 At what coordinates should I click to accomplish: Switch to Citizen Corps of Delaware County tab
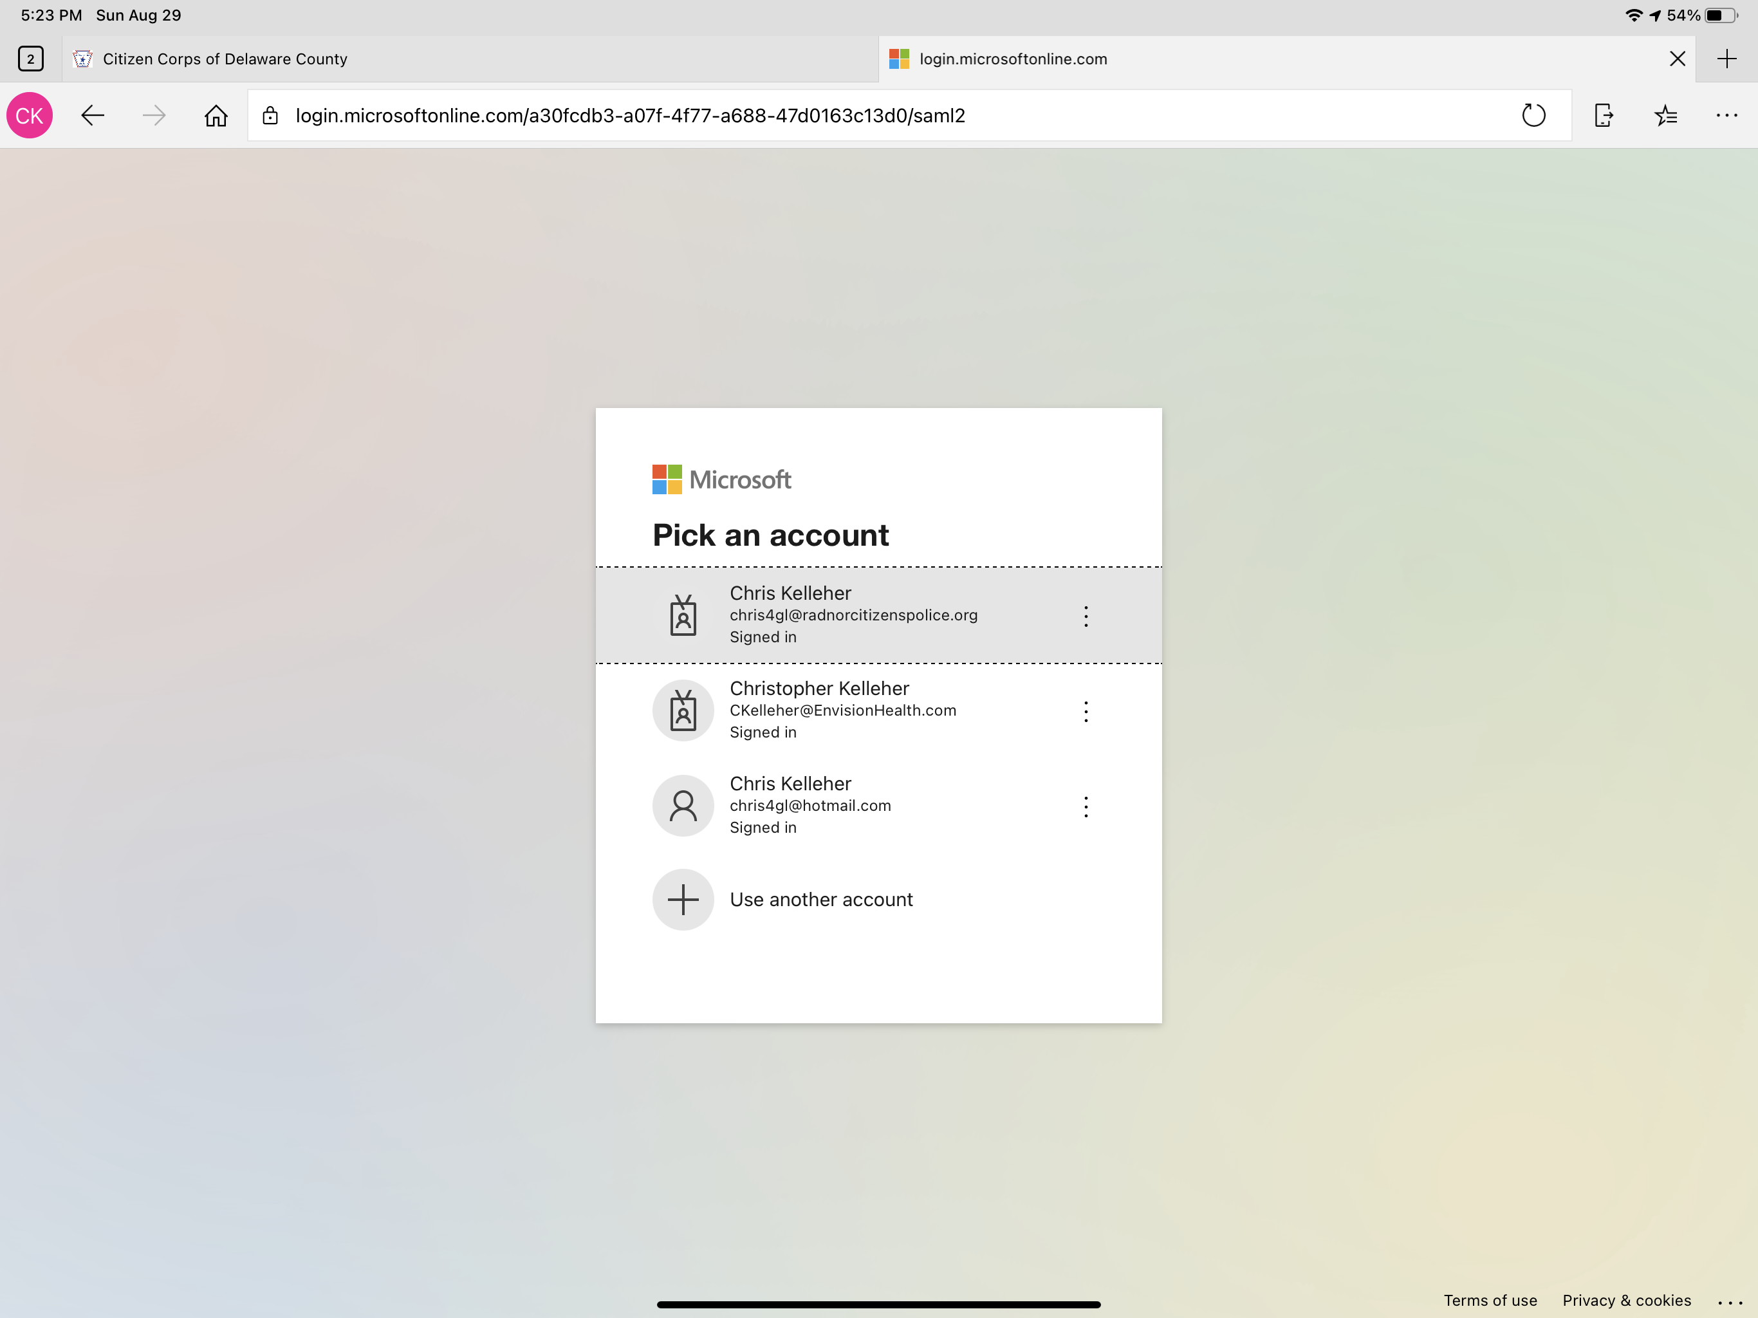point(470,59)
